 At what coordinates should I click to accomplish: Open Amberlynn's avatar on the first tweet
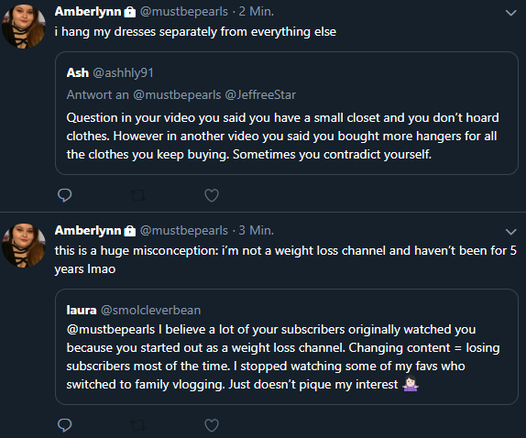point(24,27)
